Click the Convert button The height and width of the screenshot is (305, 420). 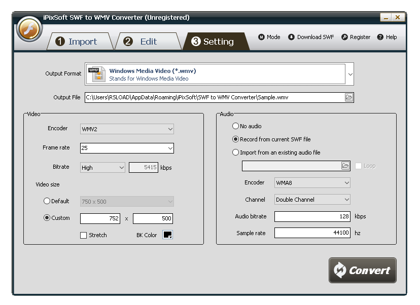(362, 270)
